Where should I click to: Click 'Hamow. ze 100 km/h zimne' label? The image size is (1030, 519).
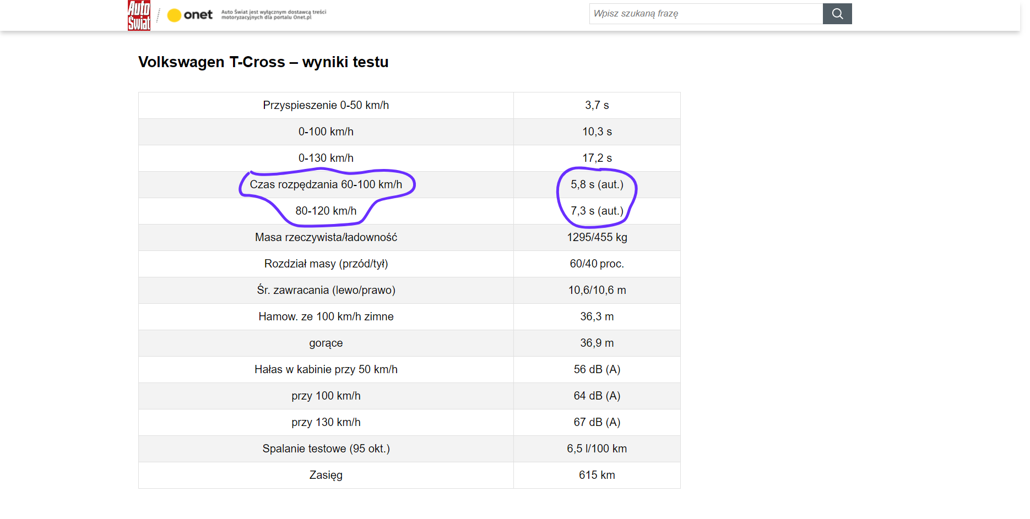click(326, 316)
